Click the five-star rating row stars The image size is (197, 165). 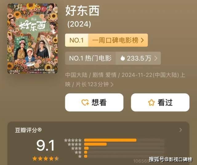73,140
